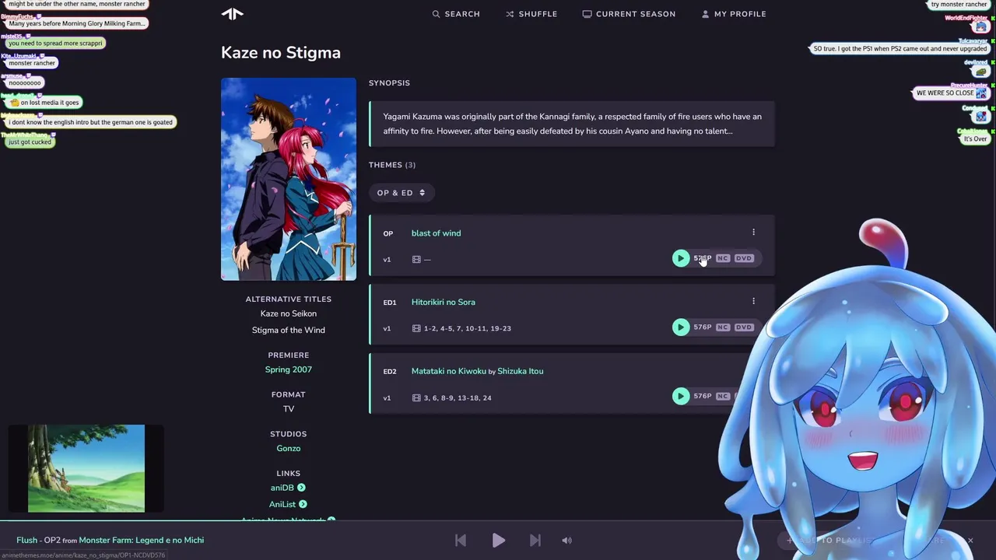
Task: Open the blast of wind theme link
Action: point(436,233)
